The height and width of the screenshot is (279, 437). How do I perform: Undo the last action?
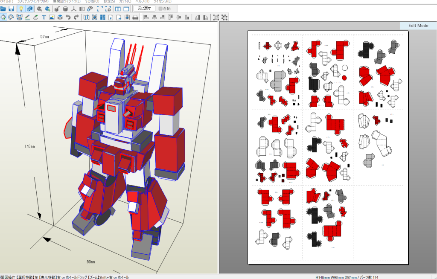tap(68, 17)
